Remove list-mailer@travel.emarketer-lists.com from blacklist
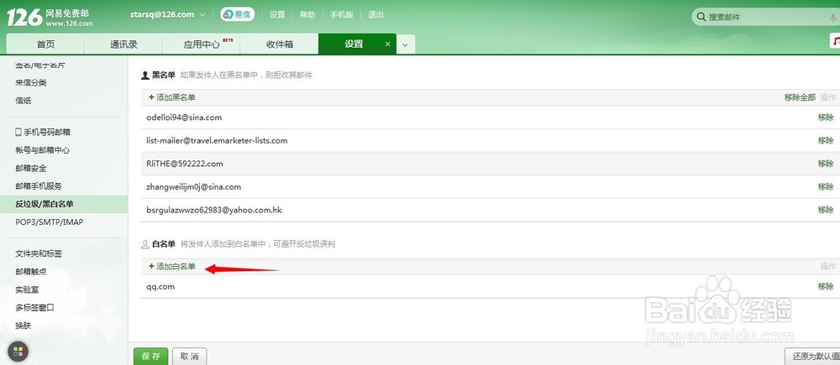The height and width of the screenshot is (365, 840). point(826,141)
